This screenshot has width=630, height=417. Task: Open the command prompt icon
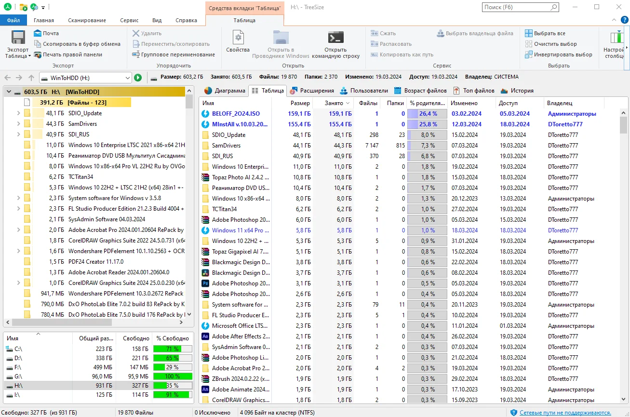click(x=335, y=38)
